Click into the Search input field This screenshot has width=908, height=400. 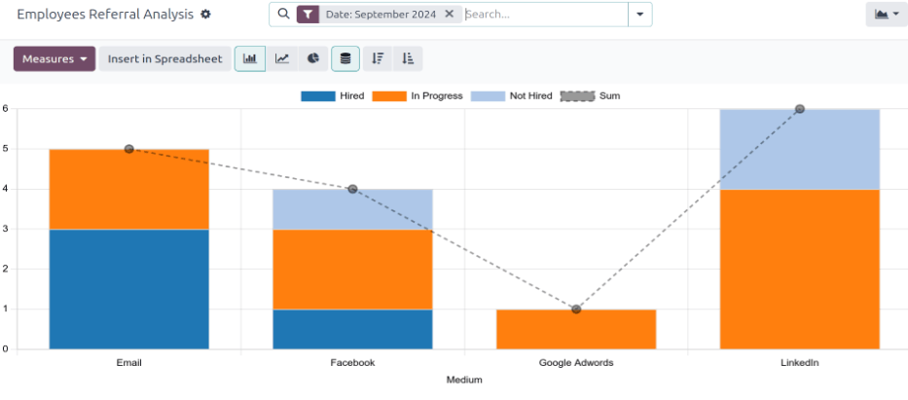tap(545, 15)
